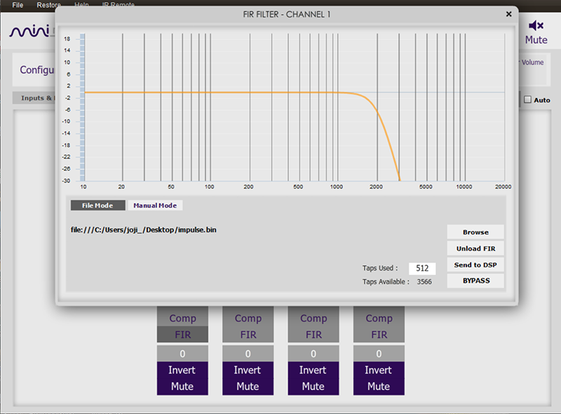This screenshot has width=561, height=414.
Task: Click the highlighted FIR button in the leftmost column
Action: tap(182, 335)
